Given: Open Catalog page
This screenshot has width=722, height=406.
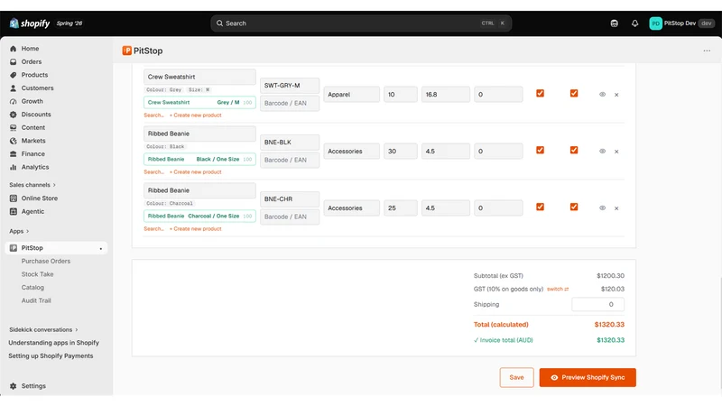Looking at the screenshot, I should tap(32, 287).
